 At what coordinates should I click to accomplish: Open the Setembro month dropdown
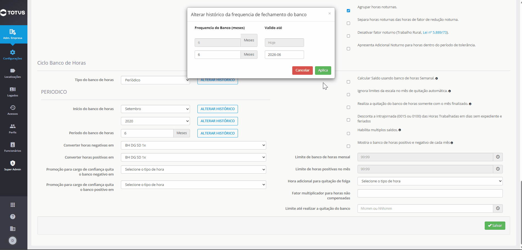click(155, 109)
